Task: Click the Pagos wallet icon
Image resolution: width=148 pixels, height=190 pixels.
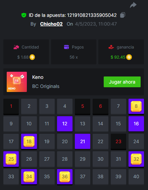Action: coord(66,47)
